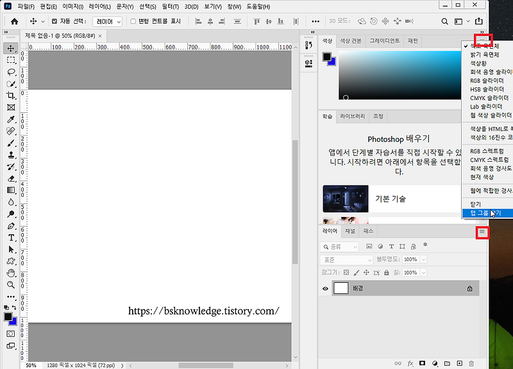Create a new layer with plus icon
513x369 pixels.
(x=459, y=363)
